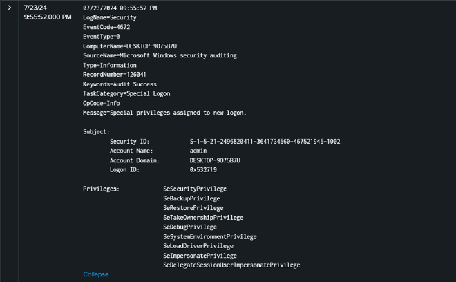Select the SeSecurityPrivilege entry
This screenshot has width=456, height=282.
pos(195,189)
